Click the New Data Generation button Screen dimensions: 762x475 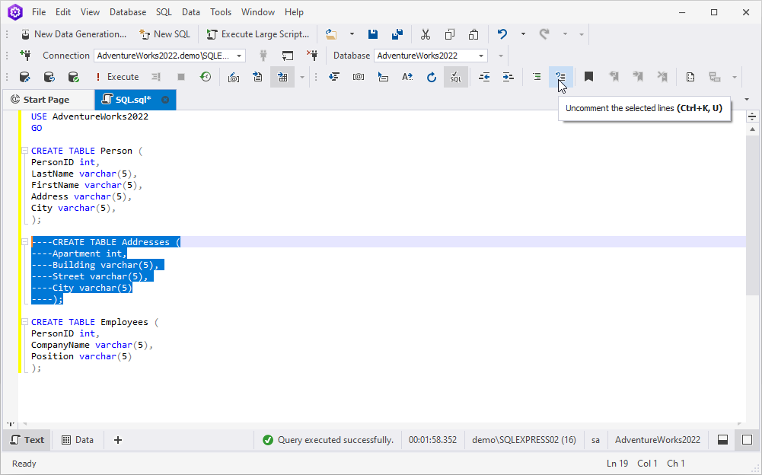[74, 34]
